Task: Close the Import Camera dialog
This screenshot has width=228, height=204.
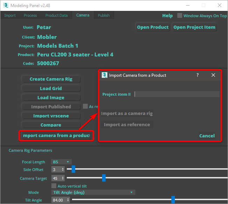Action: point(213,75)
